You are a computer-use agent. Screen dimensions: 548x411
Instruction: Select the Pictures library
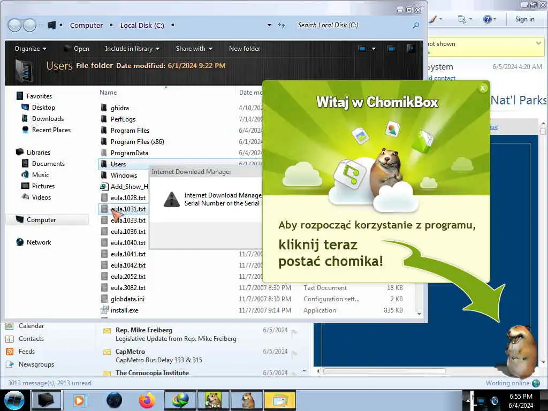(43, 186)
